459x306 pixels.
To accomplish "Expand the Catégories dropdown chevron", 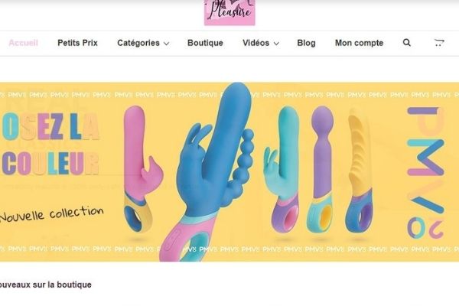I will point(166,44).
